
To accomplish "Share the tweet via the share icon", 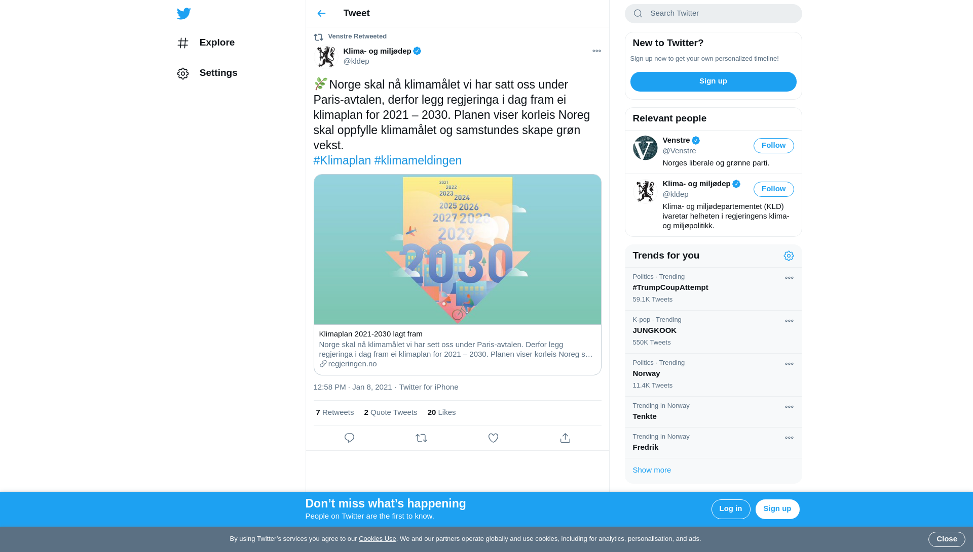I will tap(565, 438).
